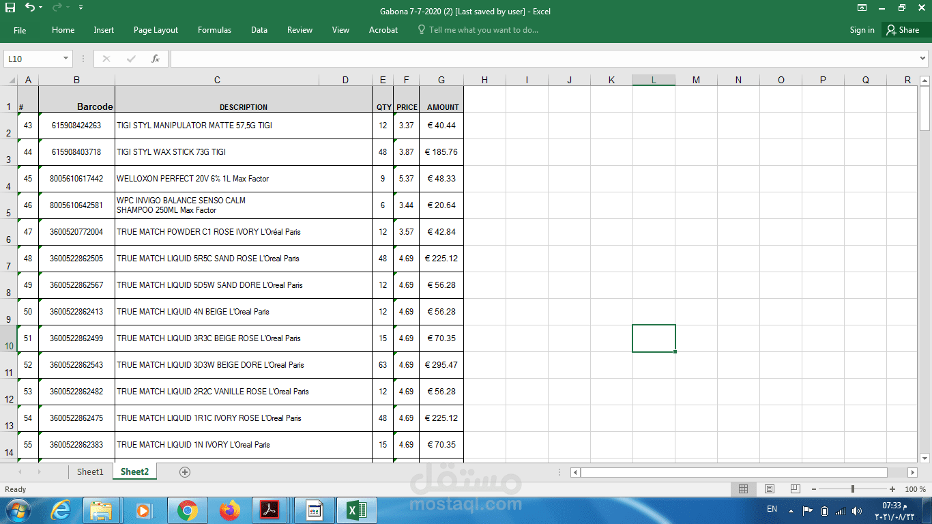Open the Data tab
Viewport: 932px width, 524px height.
[x=259, y=30]
